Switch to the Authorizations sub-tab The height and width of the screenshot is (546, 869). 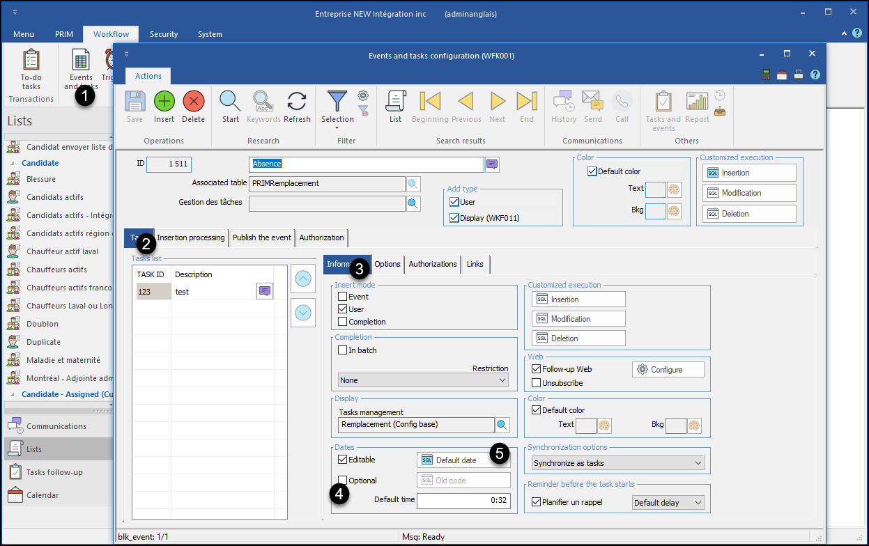click(x=433, y=264)
